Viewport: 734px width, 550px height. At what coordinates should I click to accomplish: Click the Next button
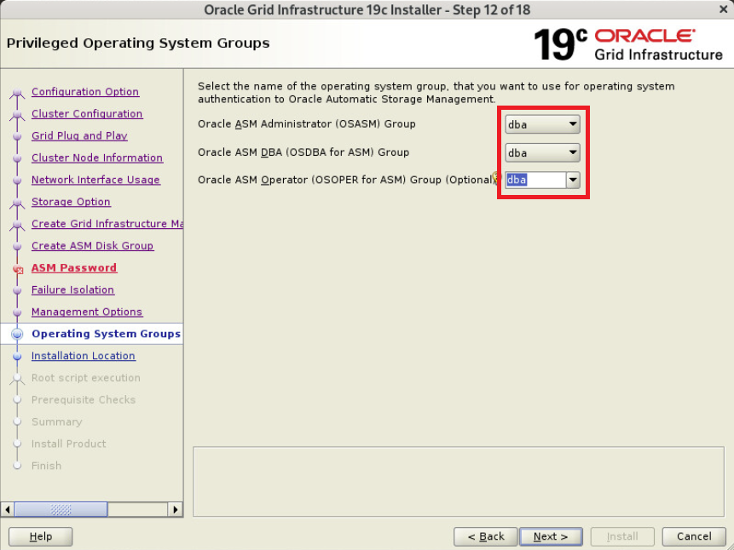(551, 536)
